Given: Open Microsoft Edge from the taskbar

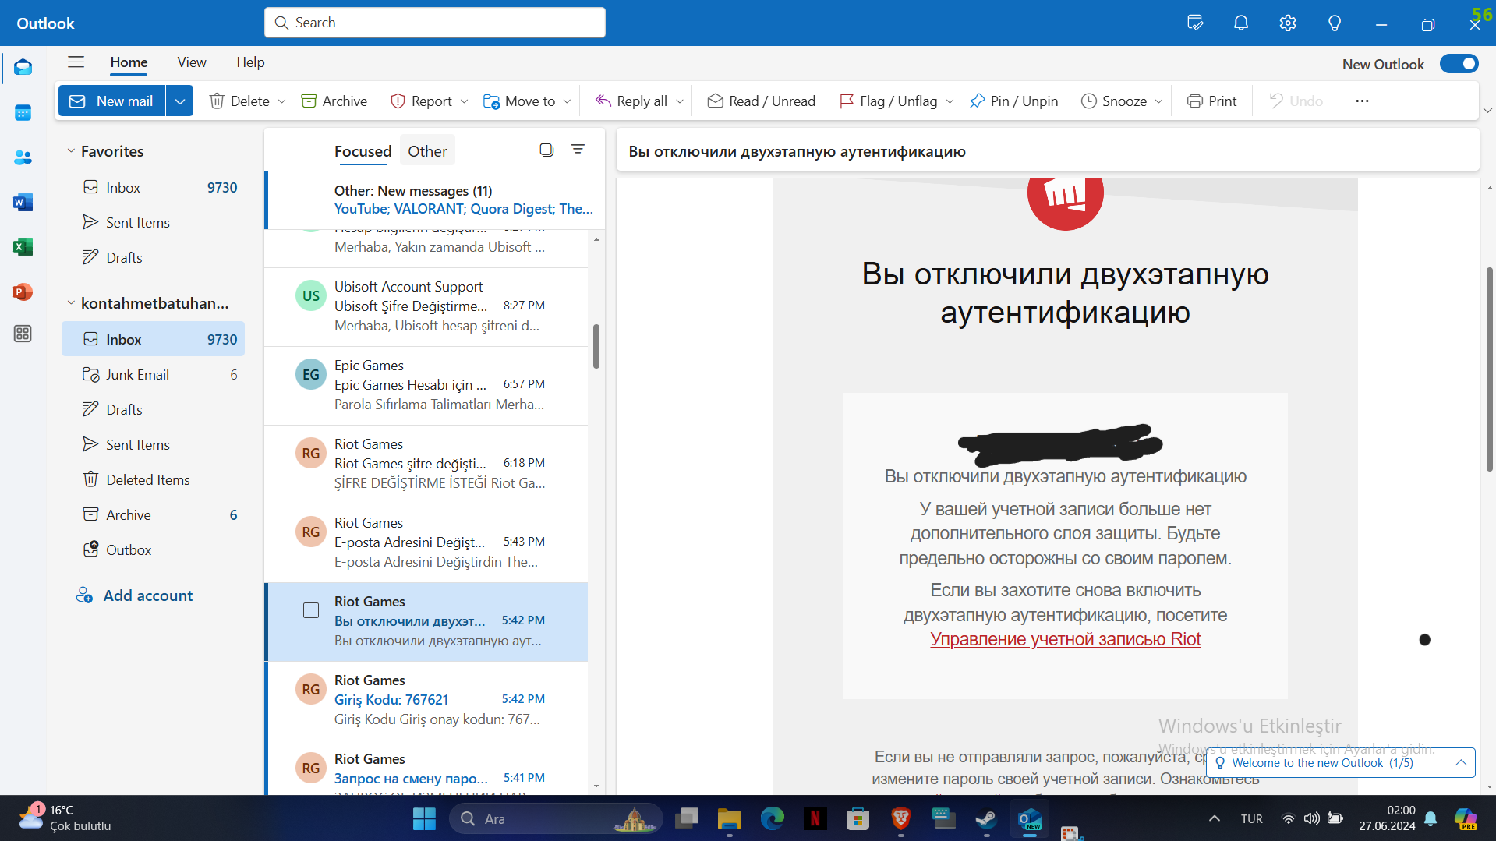Looking at the screenshot, I should [772, 818].
